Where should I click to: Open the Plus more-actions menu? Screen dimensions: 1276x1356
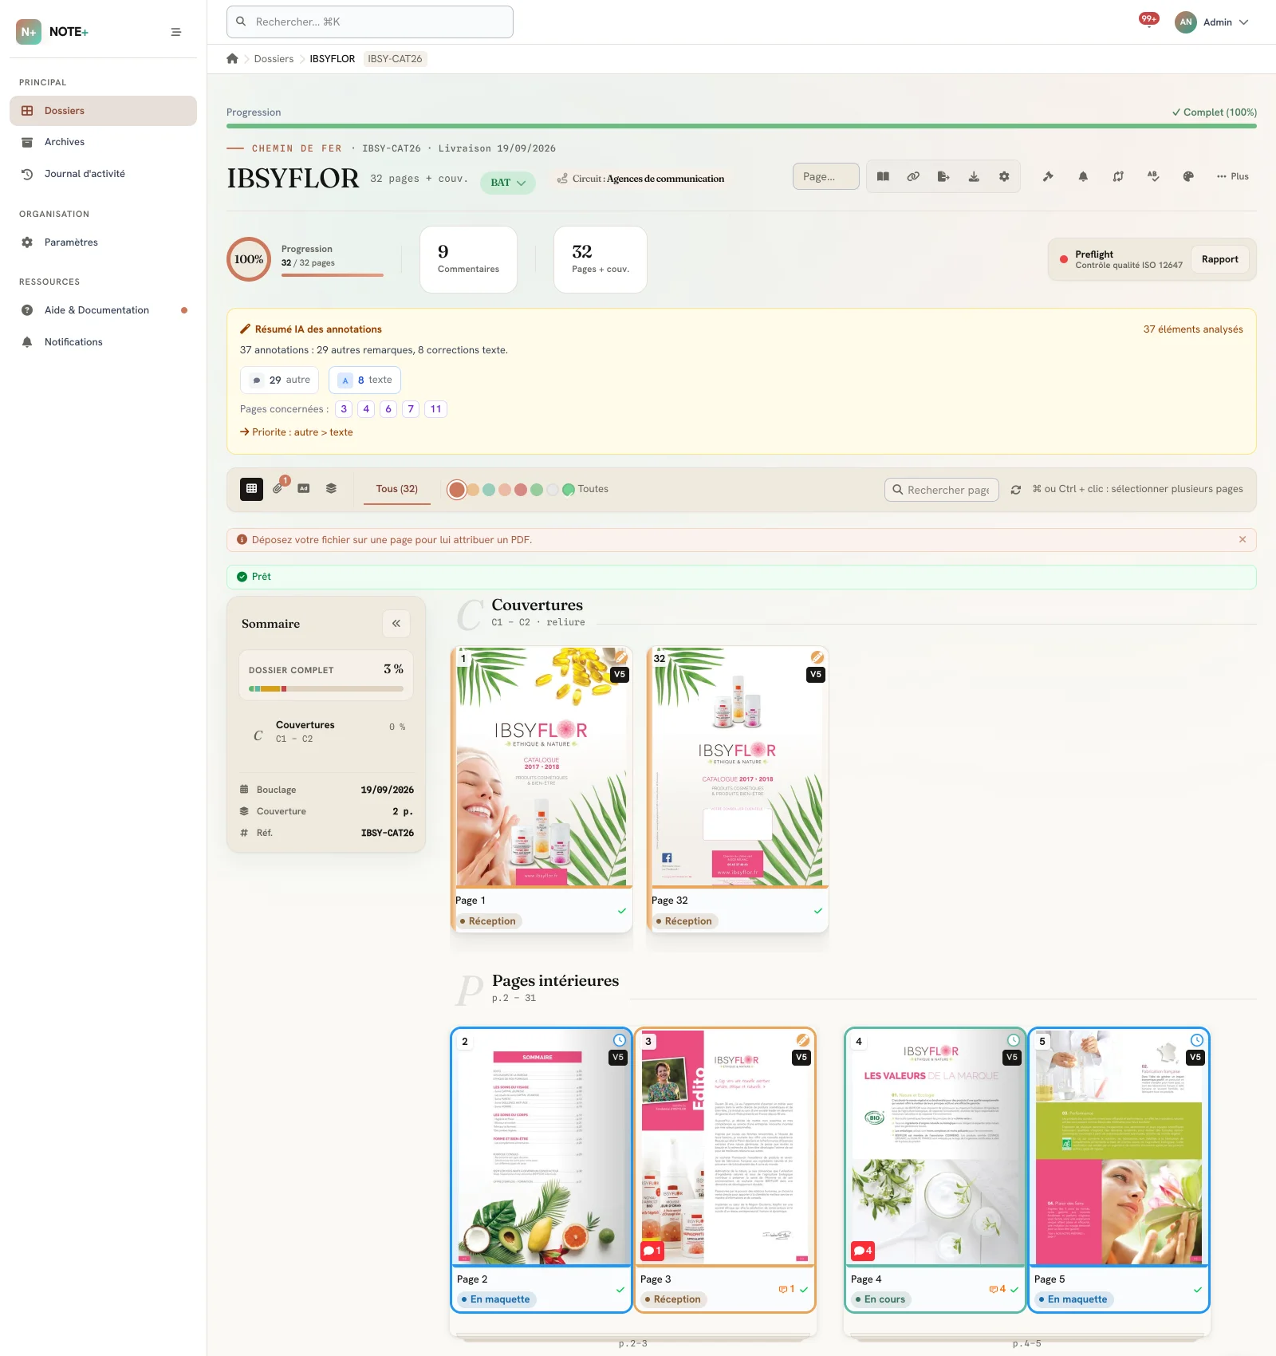click(x=1233, y=176)
